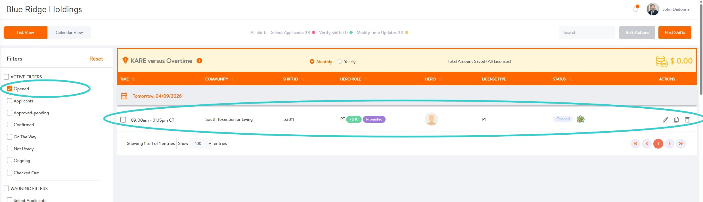Go to first page of results
Image resolution: width=703 pixels, height=202 pixels.
[635, 144]
